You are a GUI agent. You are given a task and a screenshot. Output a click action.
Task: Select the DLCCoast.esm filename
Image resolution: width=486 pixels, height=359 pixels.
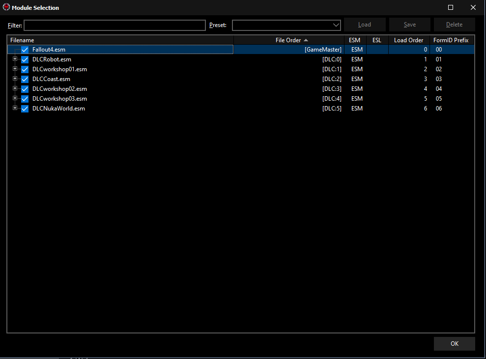51,79
